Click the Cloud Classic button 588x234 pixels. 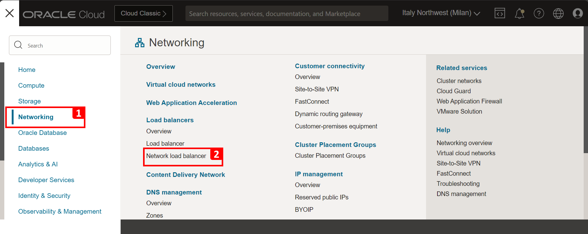(143, 13)
